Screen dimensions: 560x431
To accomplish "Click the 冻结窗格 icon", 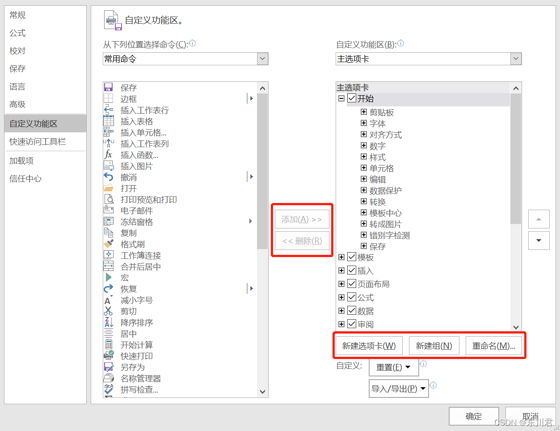I will [109, 221].
